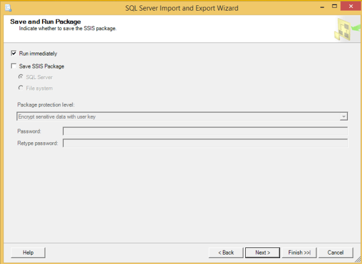Viewport: 362px width, 264px height.
Task: Go back with the < Back button
Action: pos(226,253)
